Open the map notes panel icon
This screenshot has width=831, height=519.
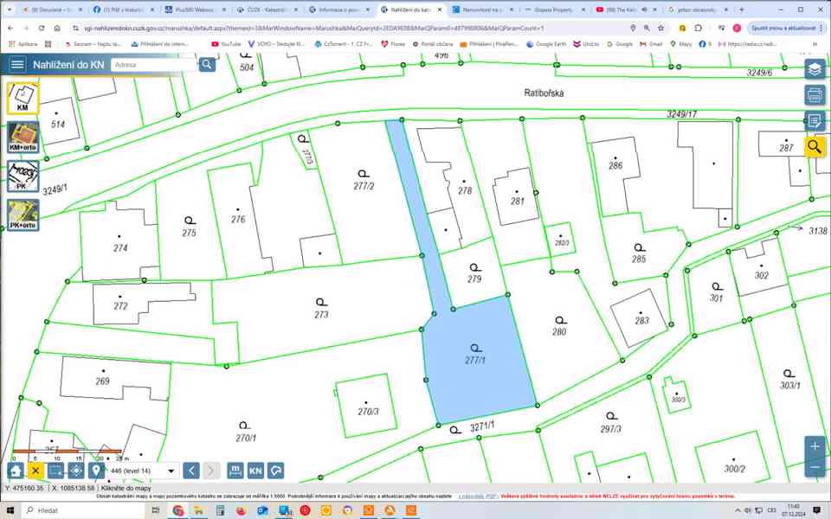[x=815, y=121]
